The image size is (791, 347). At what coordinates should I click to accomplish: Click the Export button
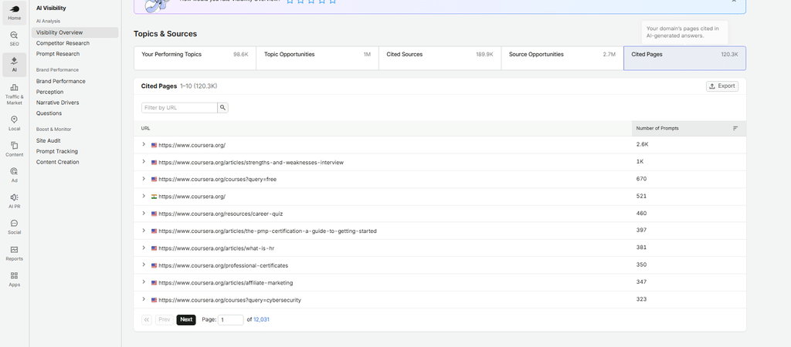[722, 86]
